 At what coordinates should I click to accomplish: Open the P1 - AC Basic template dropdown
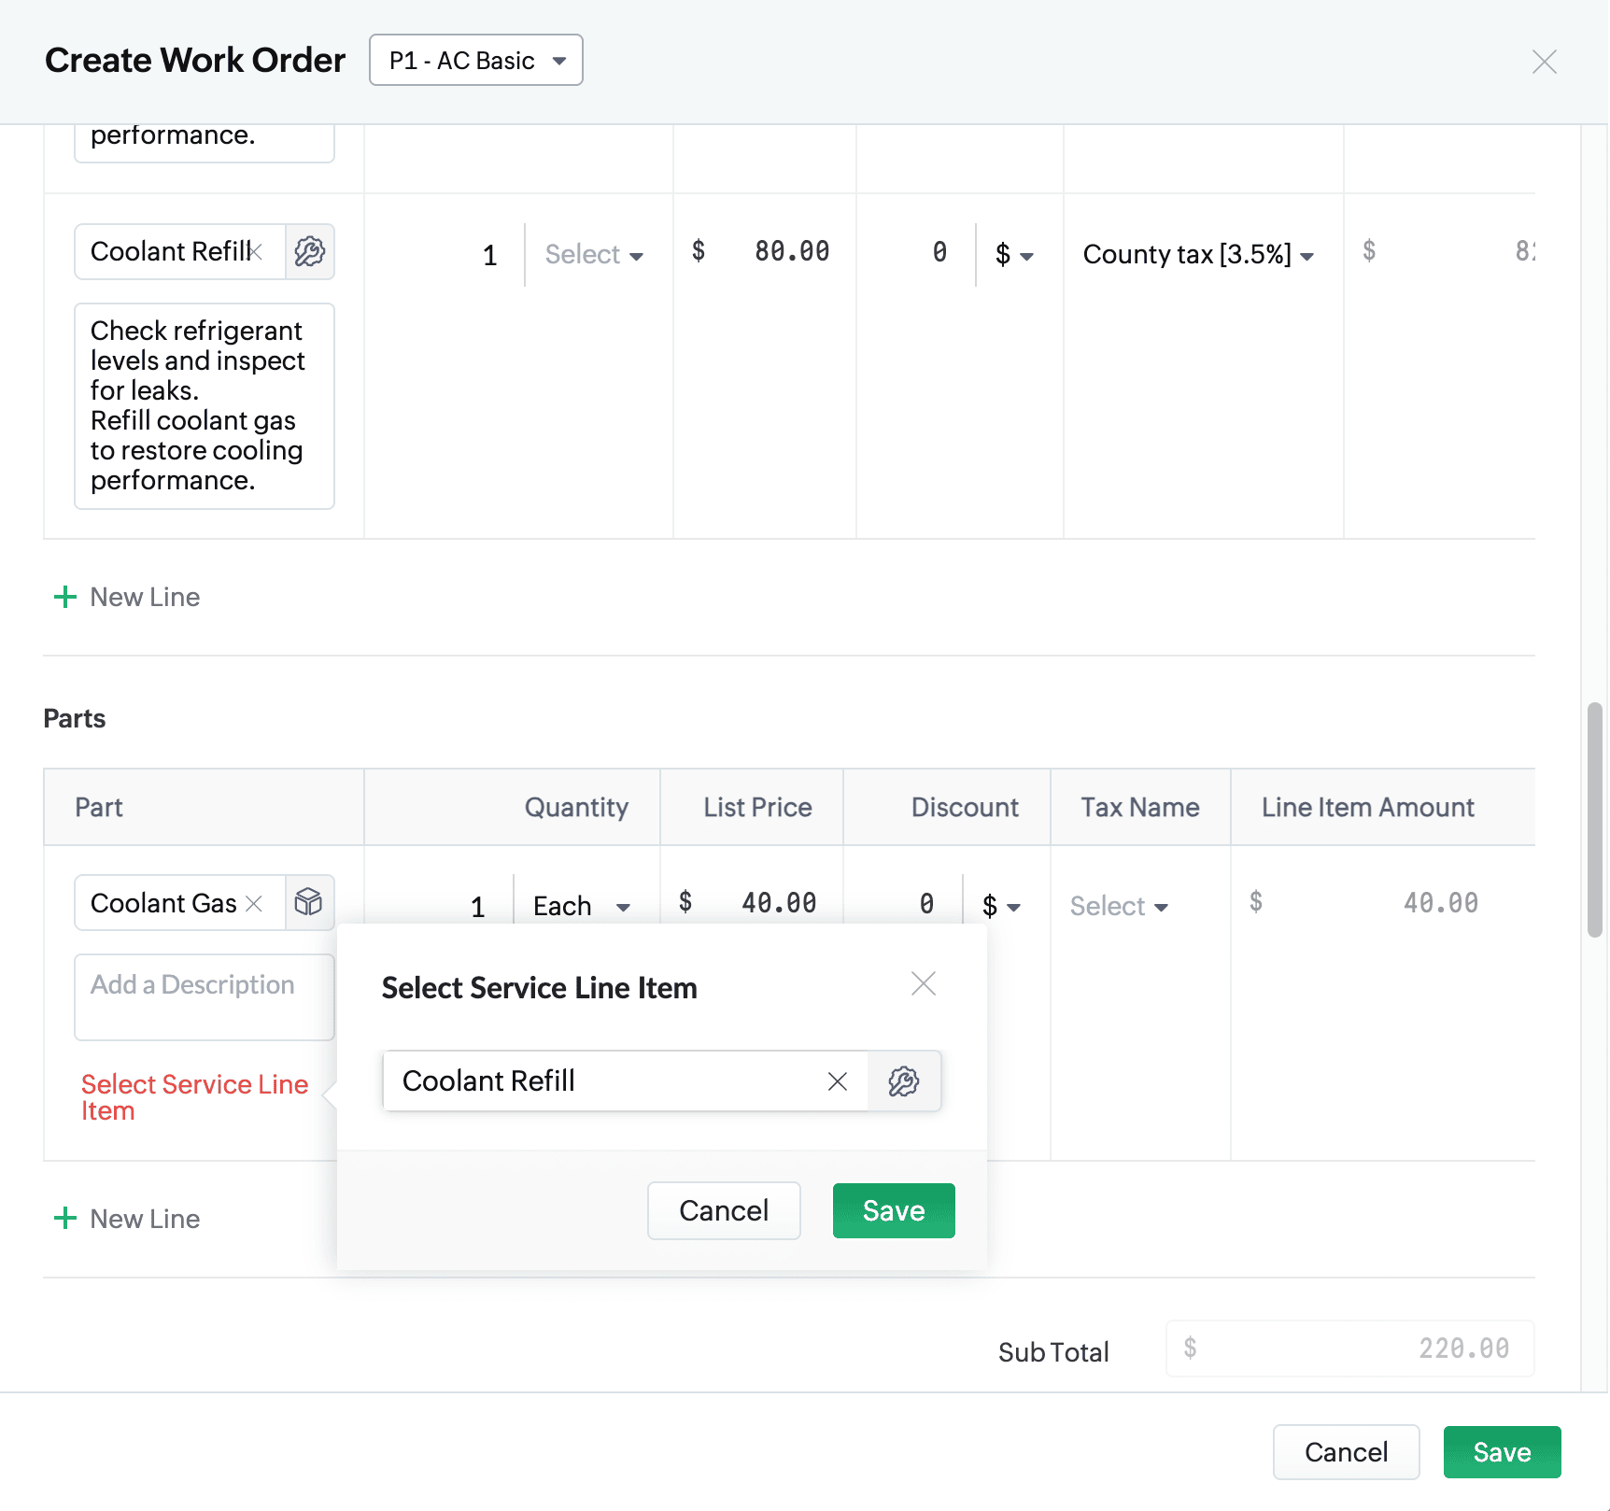[476, 61]
